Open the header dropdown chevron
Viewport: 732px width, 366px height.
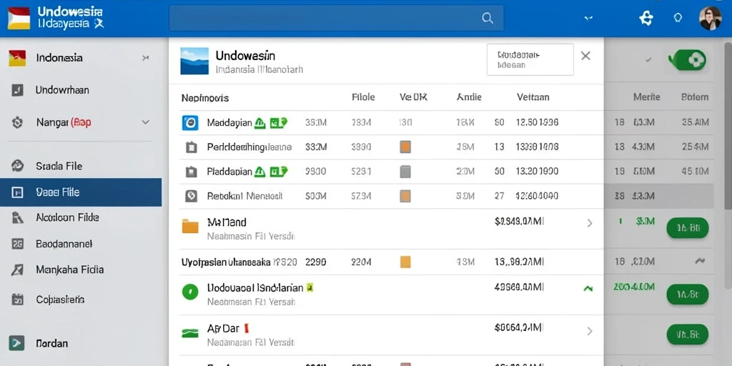tap(588, 18)
